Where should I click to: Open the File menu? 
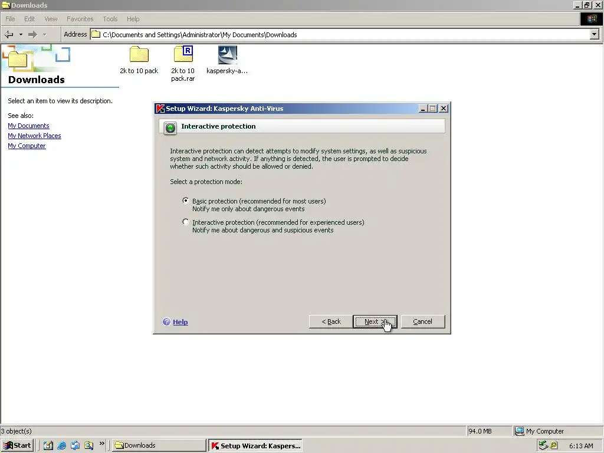[10, 19]
